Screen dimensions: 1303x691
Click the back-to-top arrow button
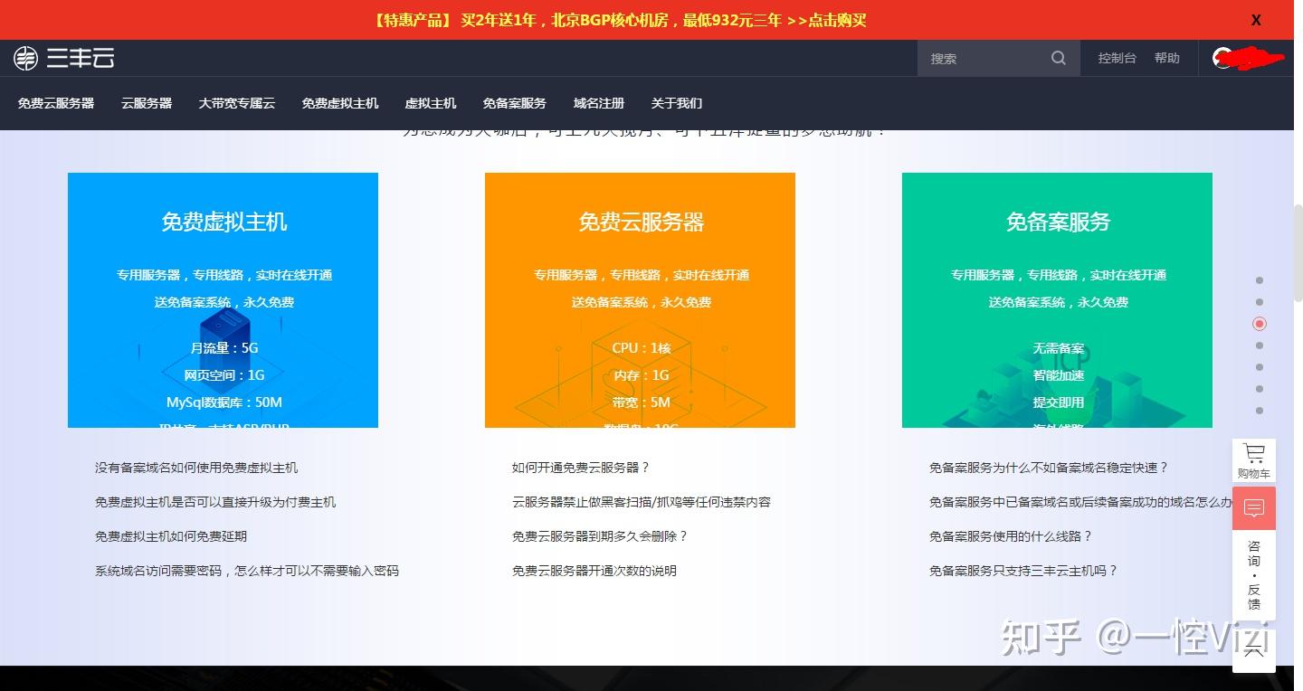[1254, 652]
